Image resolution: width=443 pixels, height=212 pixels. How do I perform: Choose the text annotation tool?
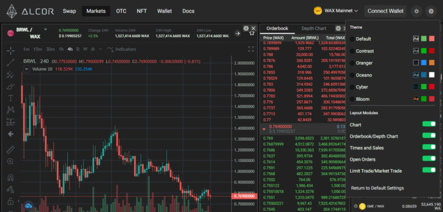(11, 98)
